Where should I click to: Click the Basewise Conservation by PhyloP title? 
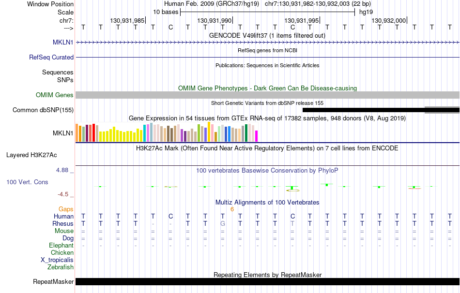click(267, 170)
